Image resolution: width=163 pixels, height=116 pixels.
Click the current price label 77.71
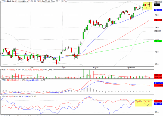pos(157,5)
